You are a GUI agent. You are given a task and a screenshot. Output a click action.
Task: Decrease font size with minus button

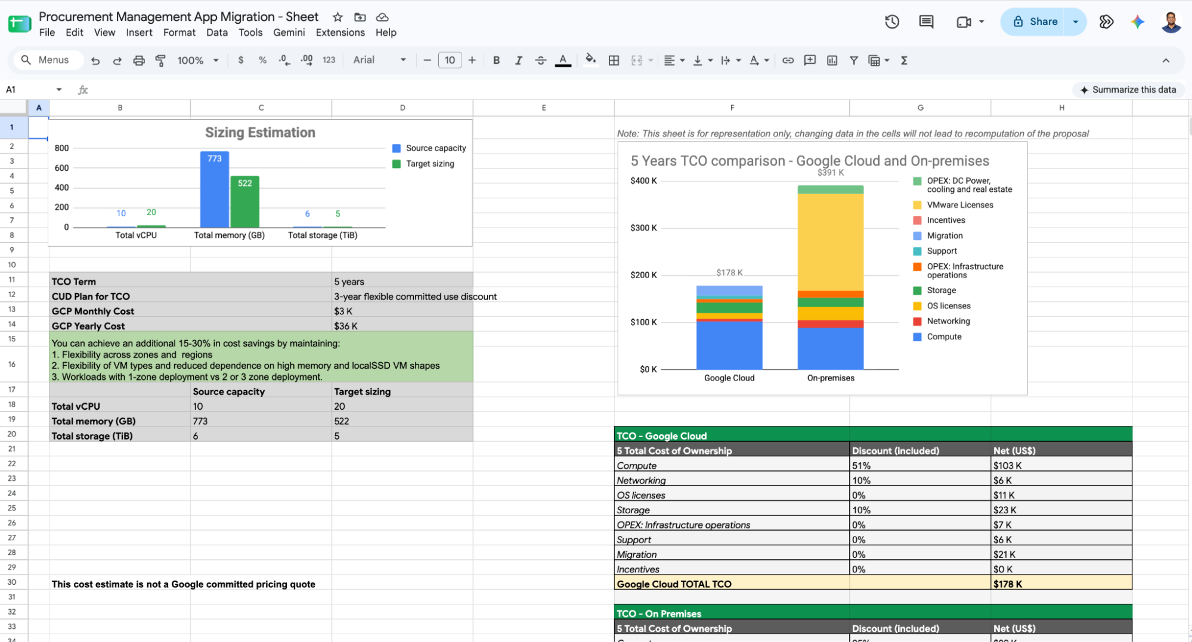(427, 60)
